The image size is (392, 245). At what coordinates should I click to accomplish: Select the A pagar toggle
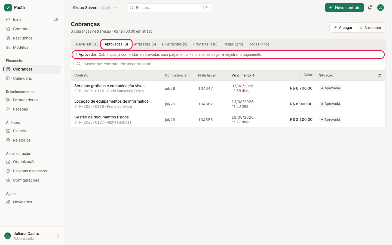pos(343,27)
